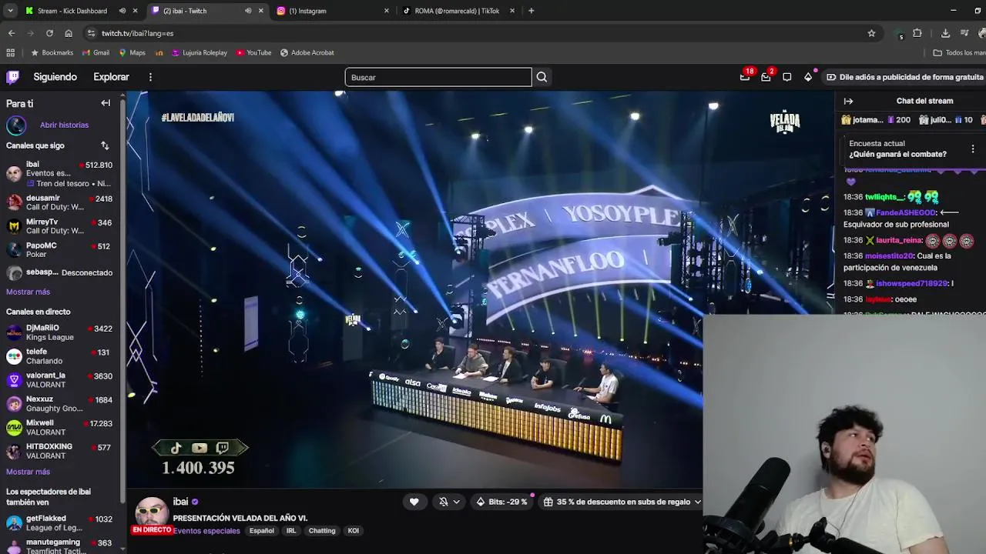
Task: Collapse the stream chat panel
Action: click(848, 101)
